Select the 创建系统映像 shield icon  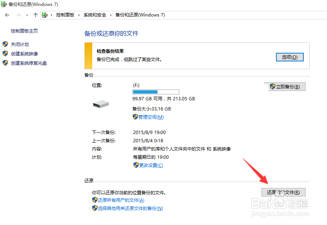5,54
